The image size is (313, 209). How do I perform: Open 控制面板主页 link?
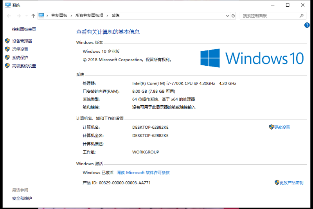click(24, 29)
